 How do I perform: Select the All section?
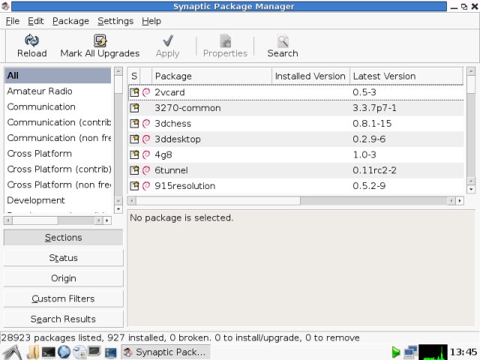pos(58,76)
